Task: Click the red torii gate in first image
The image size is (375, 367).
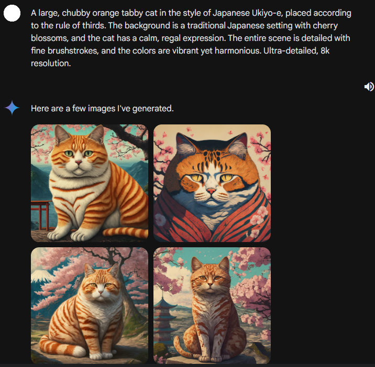Action: point(41,215)
